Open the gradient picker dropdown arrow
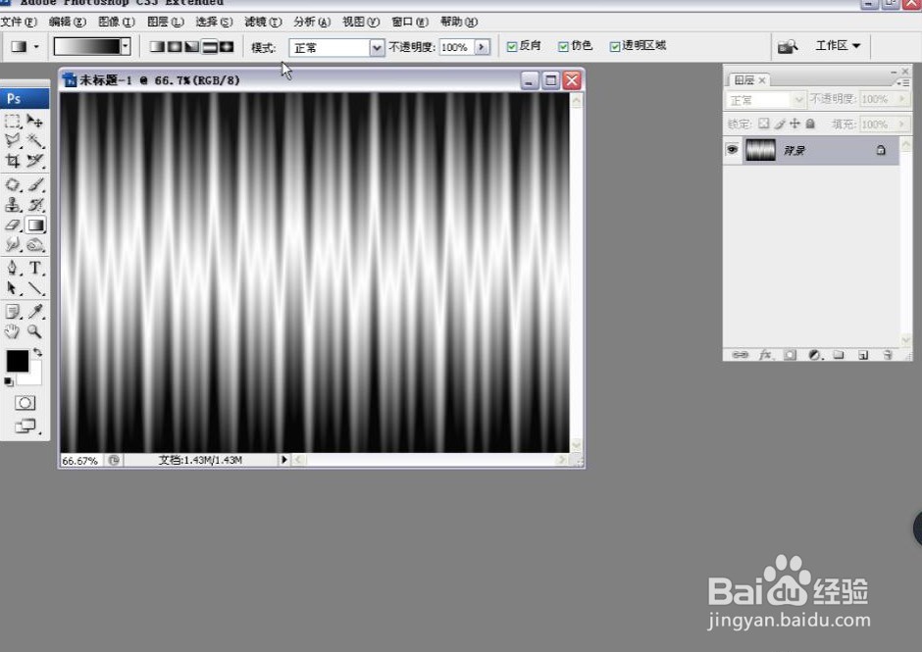The height and width of the screenshot is (652, 922). [126, 46]
